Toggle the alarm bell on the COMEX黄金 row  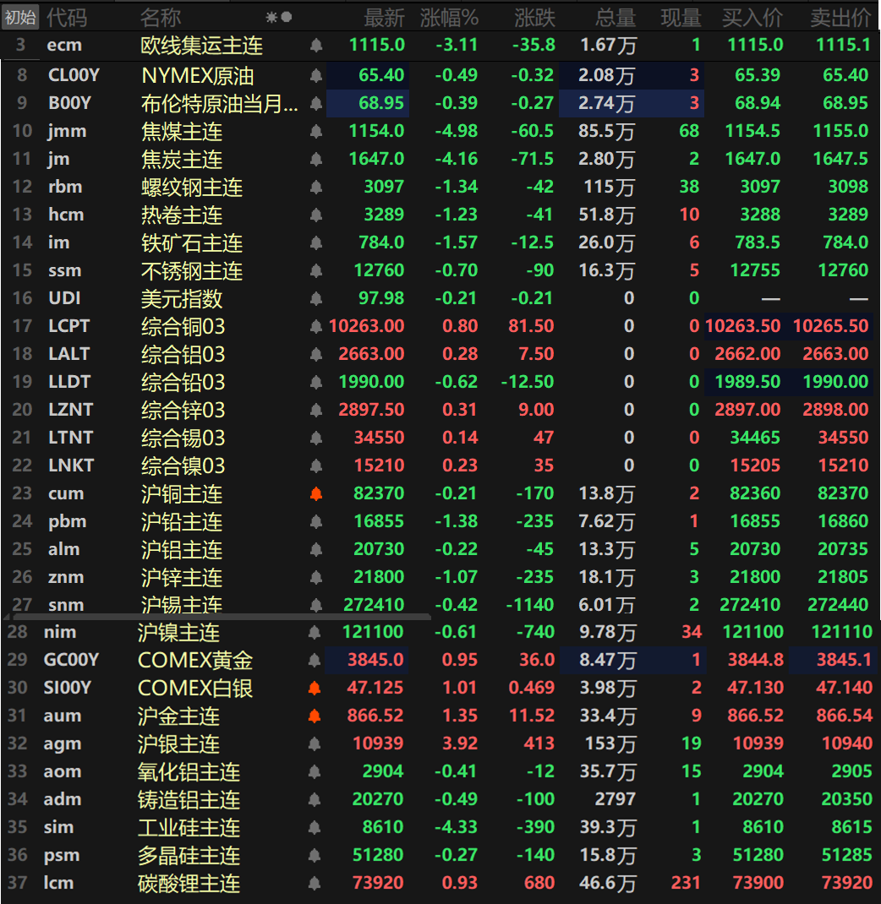315,660
